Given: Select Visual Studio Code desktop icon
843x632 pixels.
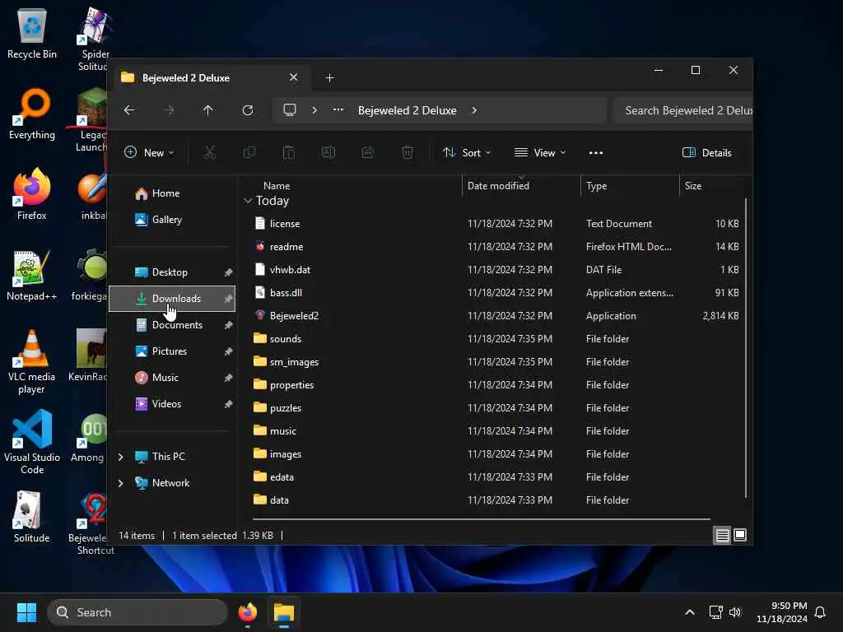Looking at the screenshot, I should coord(32,443).
